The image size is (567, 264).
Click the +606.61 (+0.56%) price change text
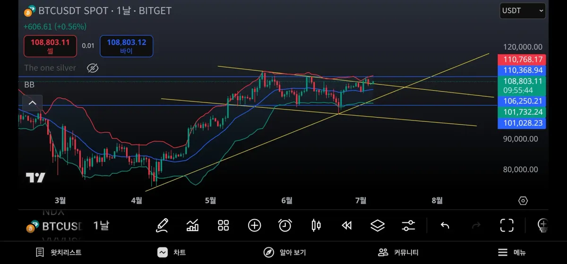tap(55, 26)
